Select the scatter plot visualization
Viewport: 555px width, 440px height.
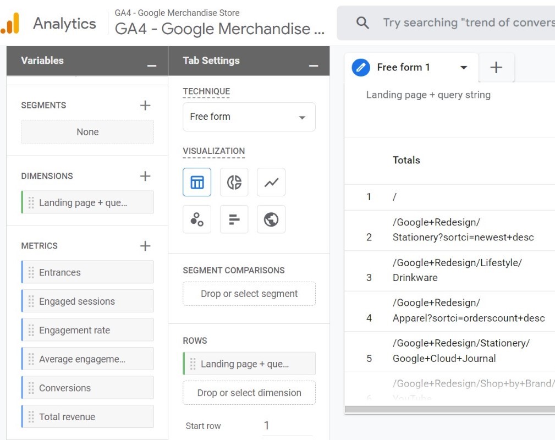coord(197,219)
